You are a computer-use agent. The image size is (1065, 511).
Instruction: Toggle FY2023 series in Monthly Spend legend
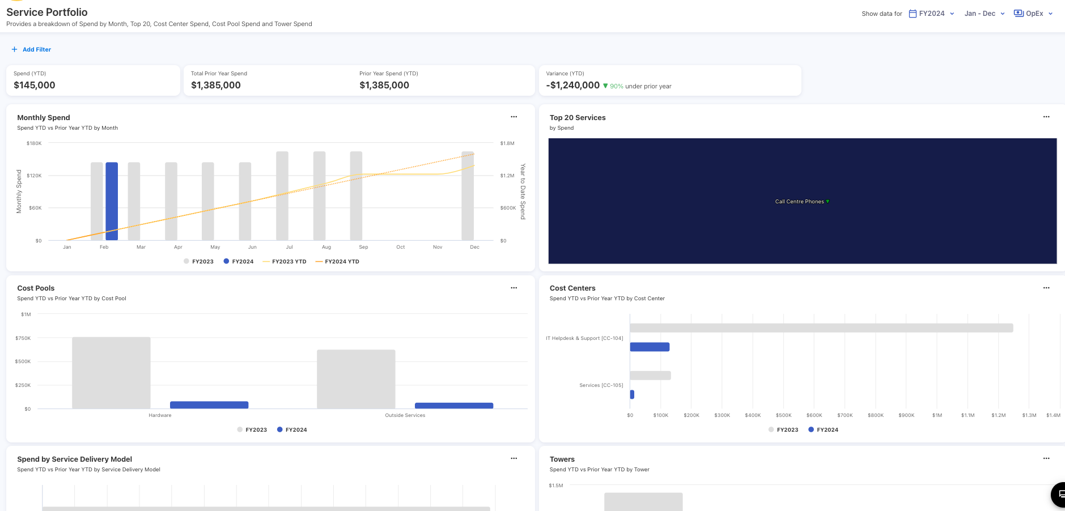click(198, 262)
